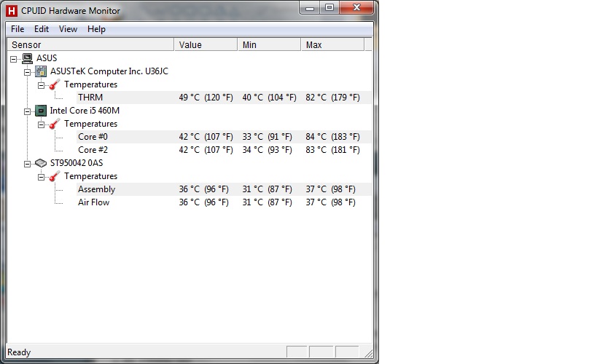Click the ASUS computer icon
The height and width of the screenshot is (364, 597).
[x=28, y=58]
